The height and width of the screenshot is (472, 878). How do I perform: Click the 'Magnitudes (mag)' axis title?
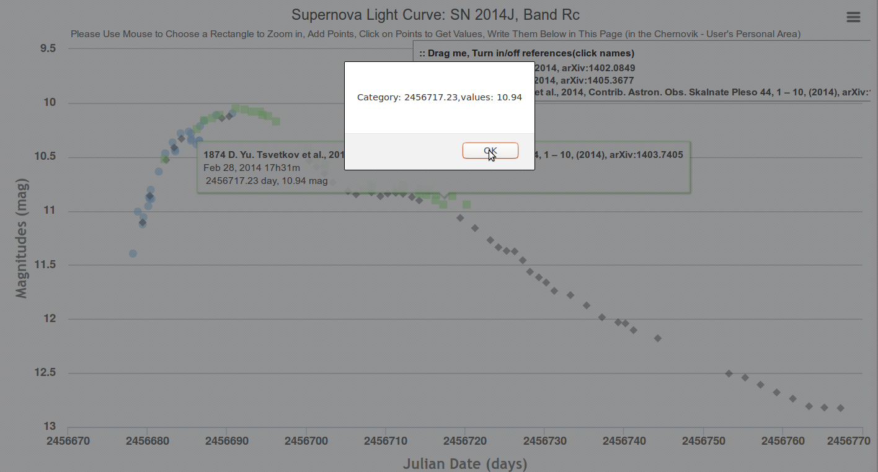(x=22, y=237)
